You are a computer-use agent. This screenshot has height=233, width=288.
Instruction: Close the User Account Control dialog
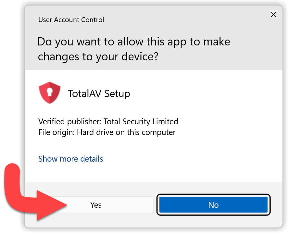(273, 15)
